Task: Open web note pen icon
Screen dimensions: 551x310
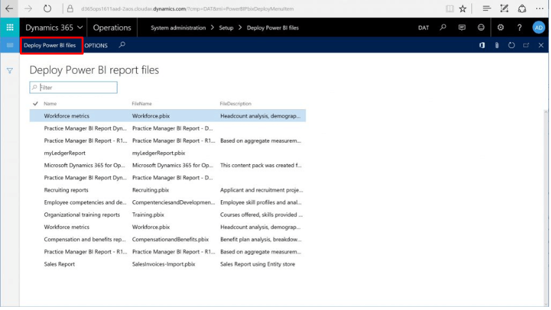Action: (504, 9)
